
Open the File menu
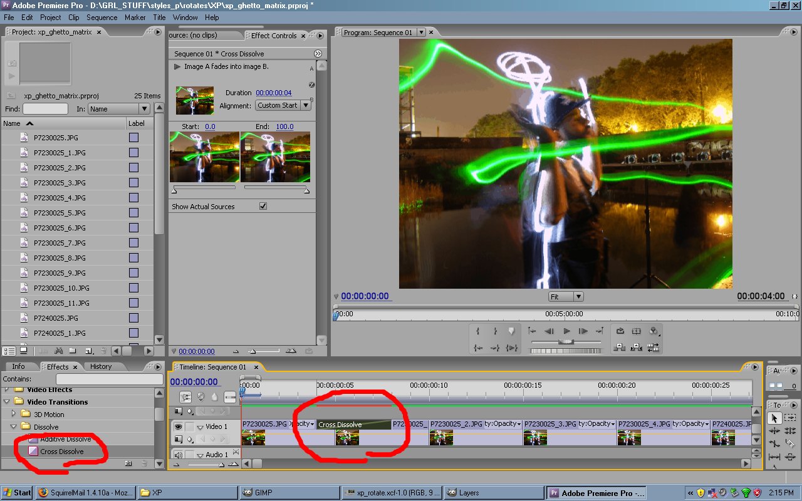[9, 18]
